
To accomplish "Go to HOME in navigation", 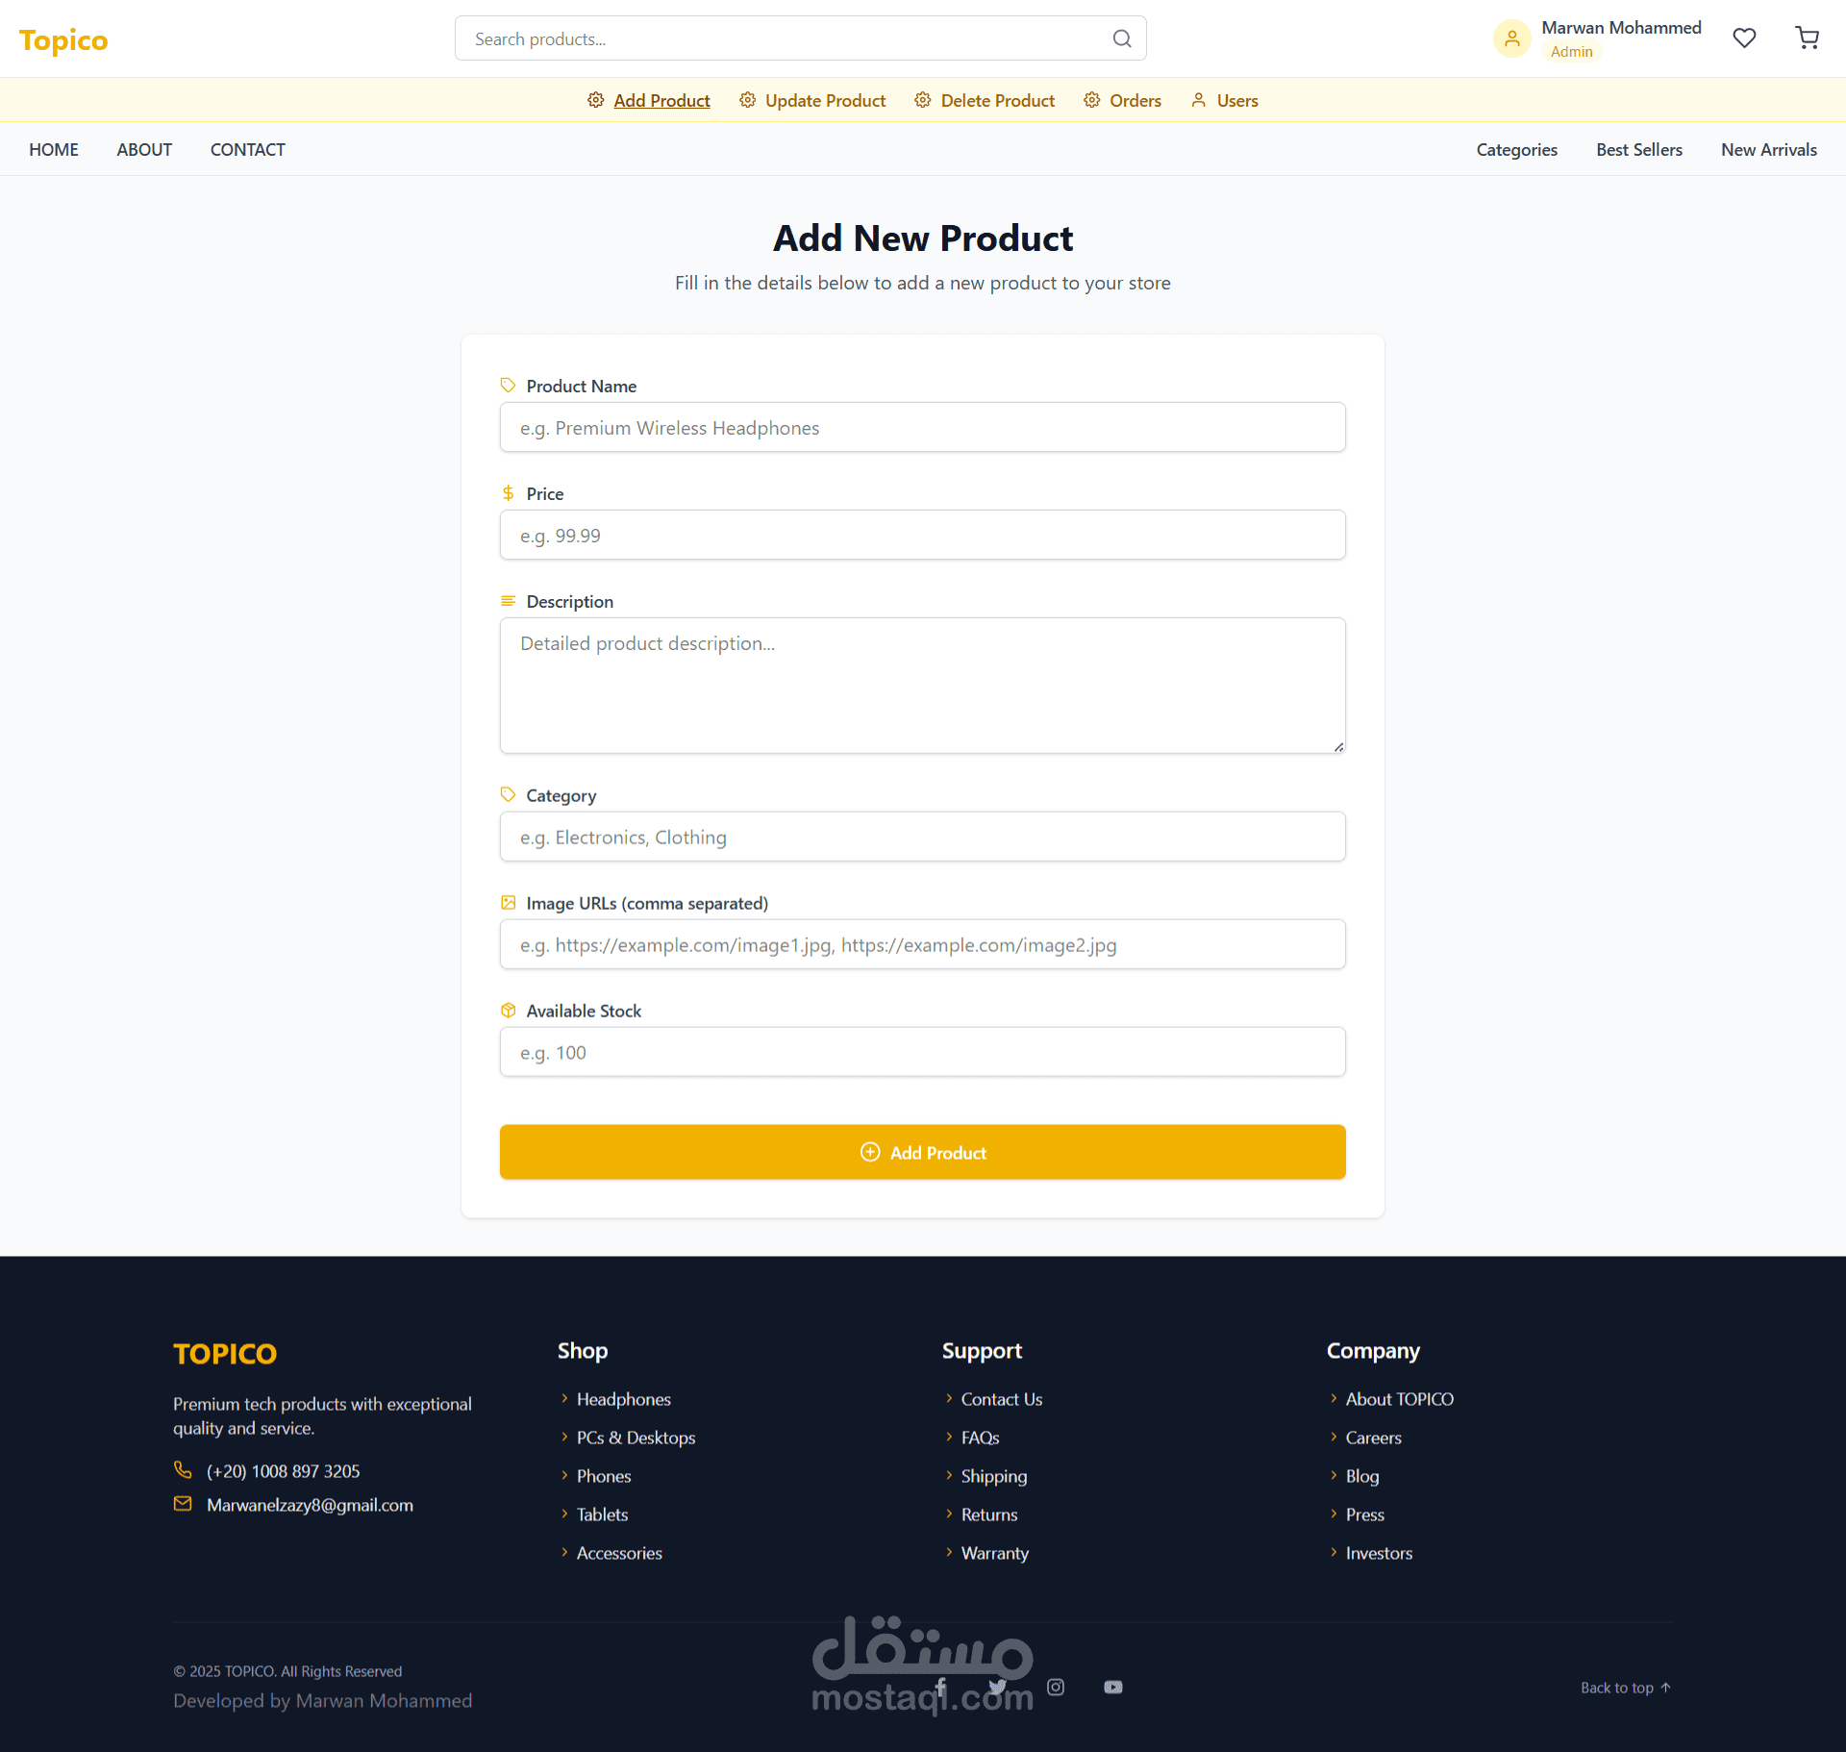I will pyautogui.click(x=54, y=149).
